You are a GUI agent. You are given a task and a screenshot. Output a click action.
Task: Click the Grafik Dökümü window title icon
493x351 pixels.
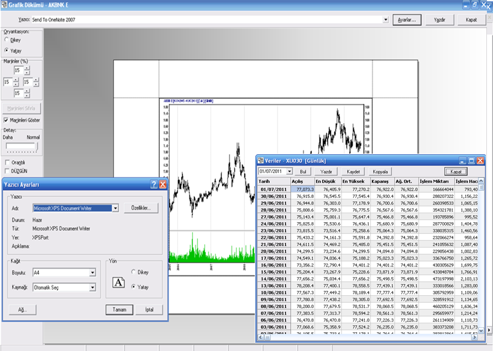(4, 5)
